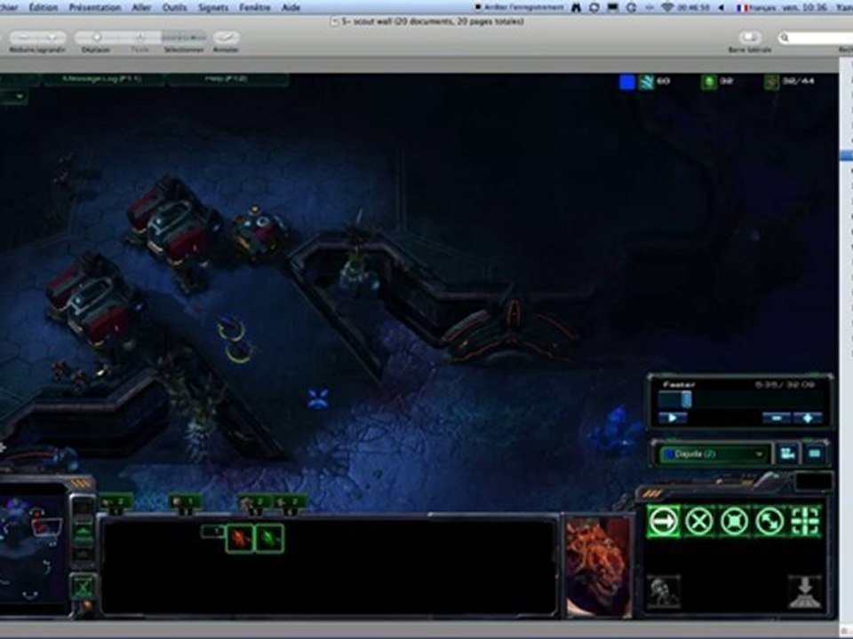Select the Patrol command icon
Screen dimensions: 853x639
pos(769,522)
